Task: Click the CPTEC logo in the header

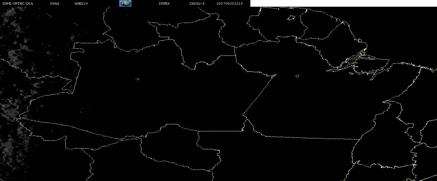Action: 125,3
